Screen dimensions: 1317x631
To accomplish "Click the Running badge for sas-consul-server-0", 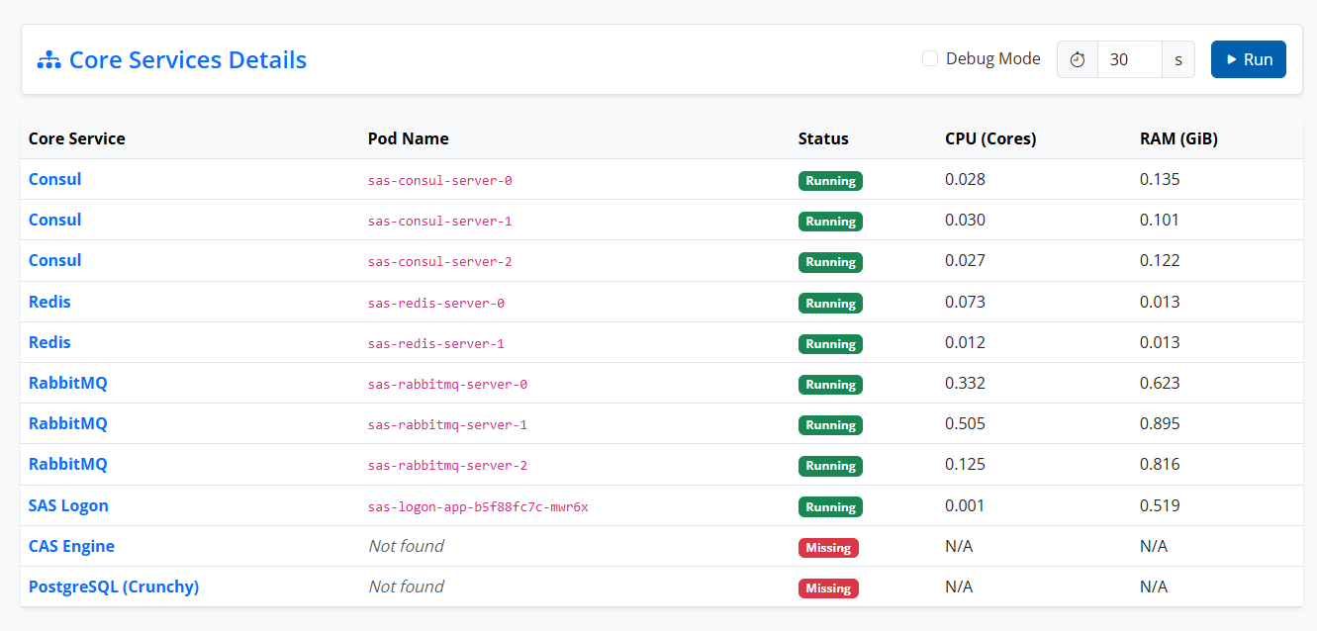I will [x=830, y=180].
